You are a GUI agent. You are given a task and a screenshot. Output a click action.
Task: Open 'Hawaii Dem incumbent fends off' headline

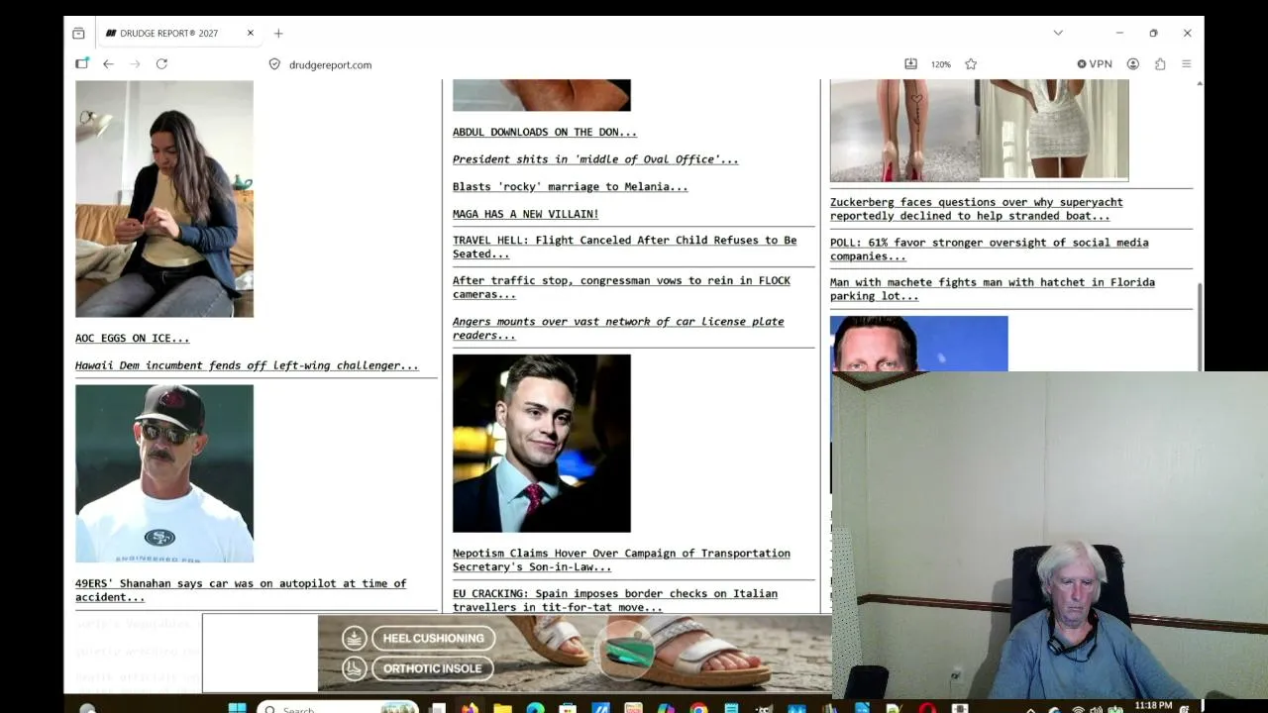(247, 365)
